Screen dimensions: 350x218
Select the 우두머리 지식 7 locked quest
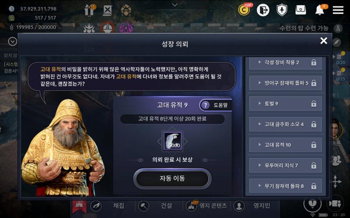(285, 166)
